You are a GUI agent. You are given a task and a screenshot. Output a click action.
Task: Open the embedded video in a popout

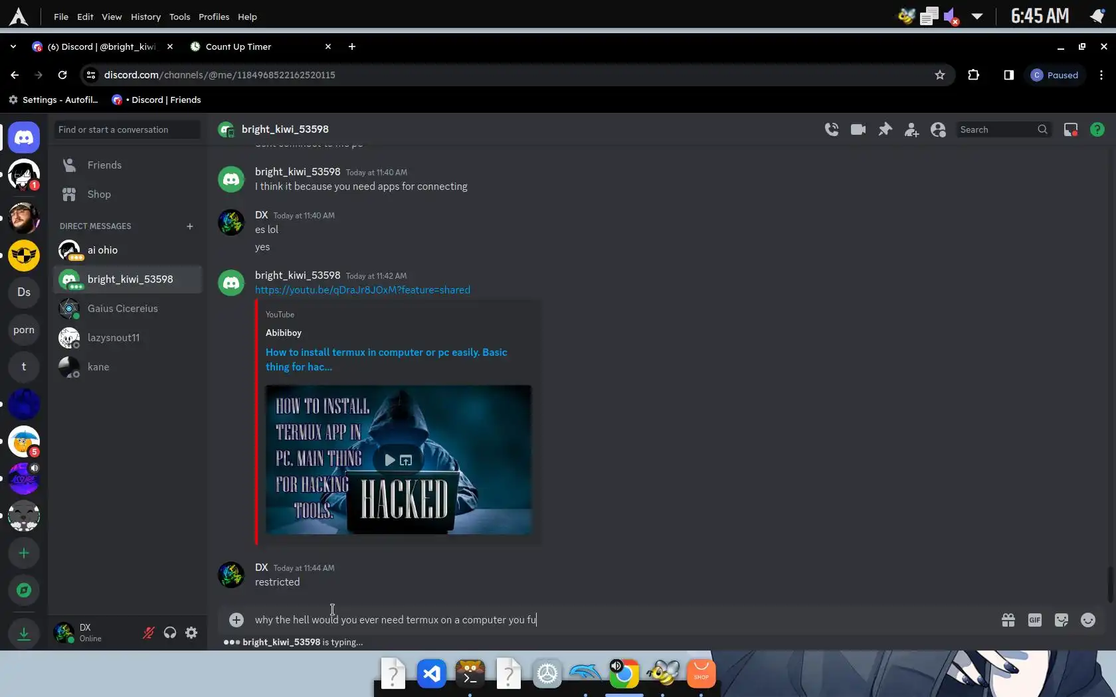click(406, 460)
